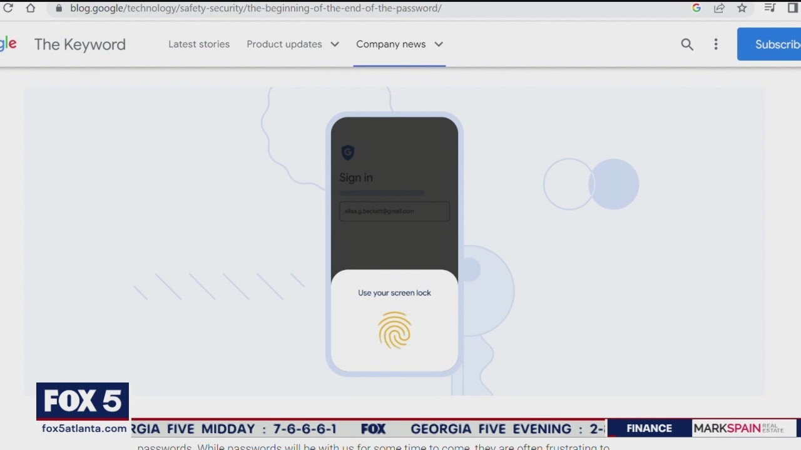The width and height of the screenshot is (801, 450).
Task: Click the email field in phone illustration
Action: [394, 211]
